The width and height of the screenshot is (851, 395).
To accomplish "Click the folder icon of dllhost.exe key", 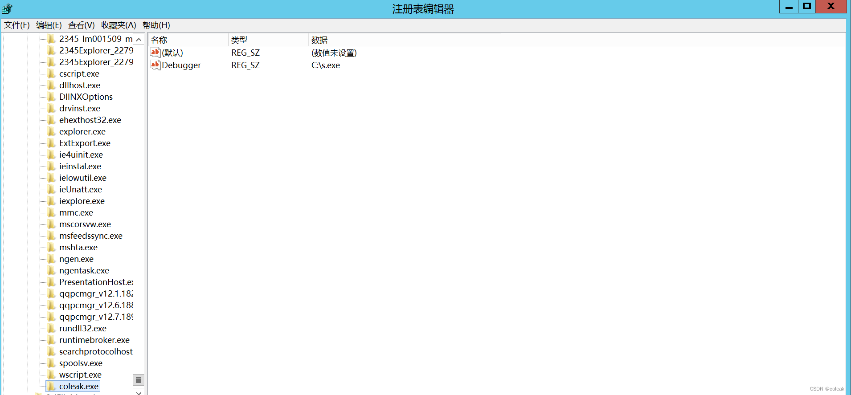I will (52, 85).
